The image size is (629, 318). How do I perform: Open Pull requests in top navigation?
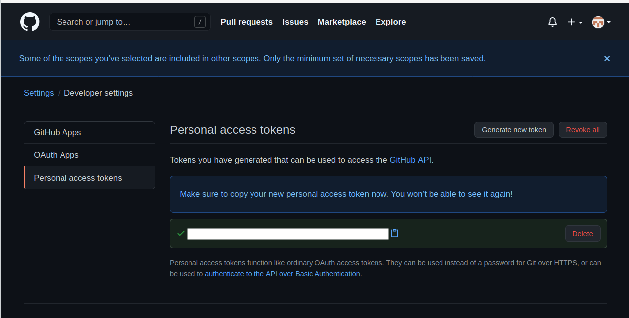[x=247, y=22]
